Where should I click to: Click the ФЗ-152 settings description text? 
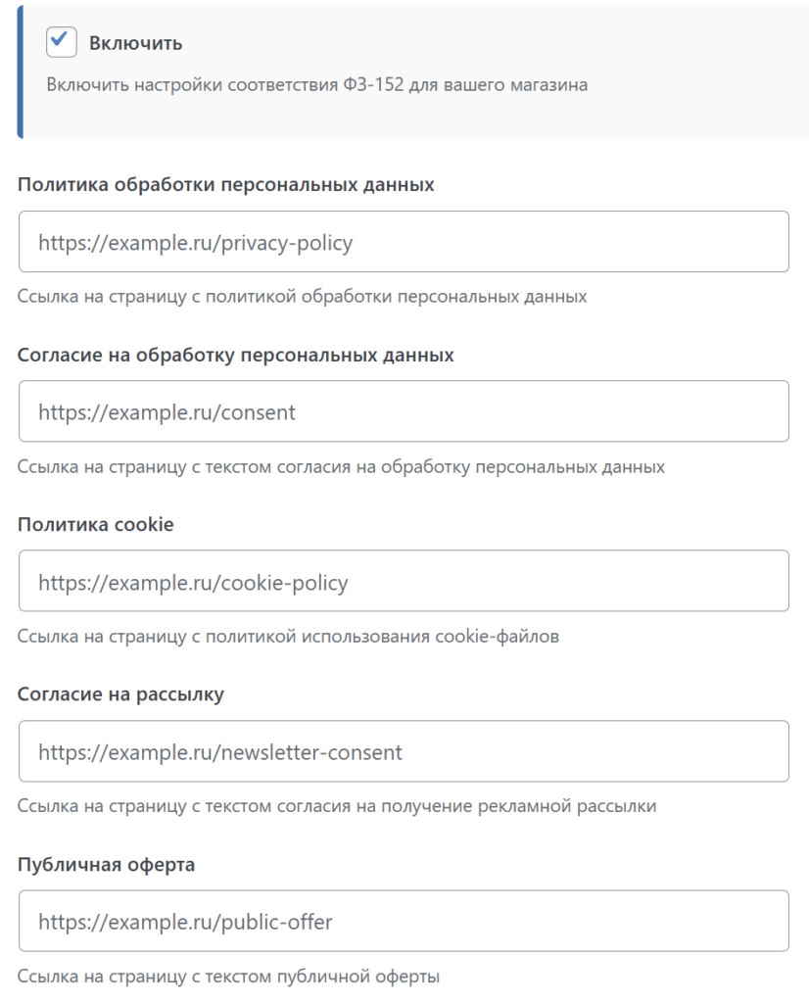[x=316, y=85]
